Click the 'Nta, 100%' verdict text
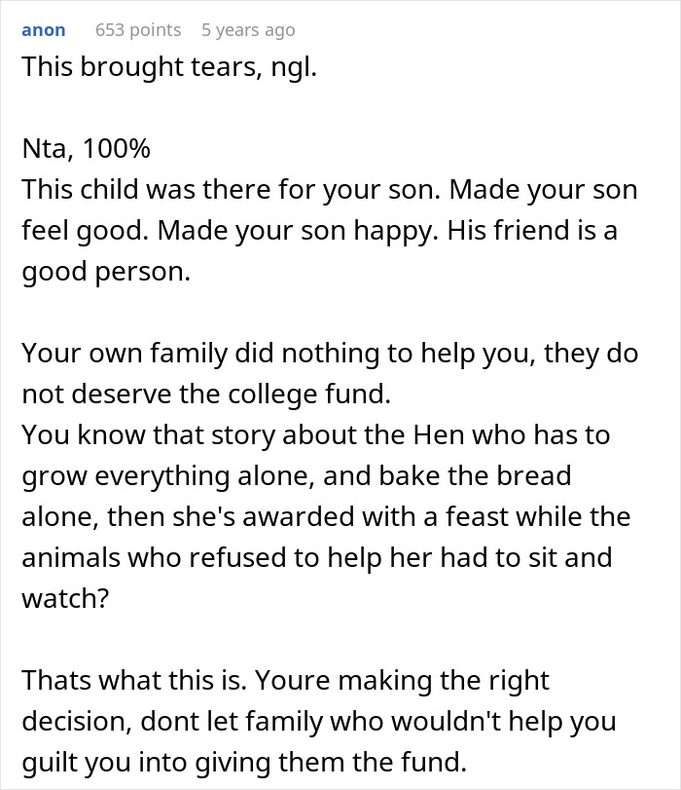Screen dimensions: 681x790 point(86,149)
